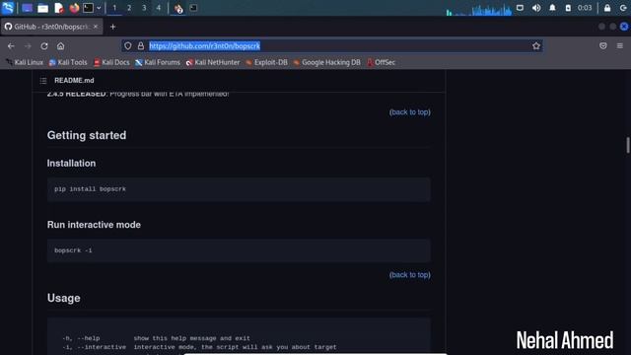
Task: Open the Pocket save icon in the toolbar
Action: (602, 46)
